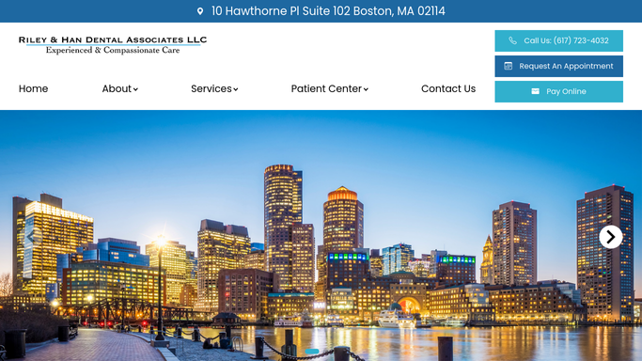
Task: Open the Contact Us menu item
Action: point(448,88)
